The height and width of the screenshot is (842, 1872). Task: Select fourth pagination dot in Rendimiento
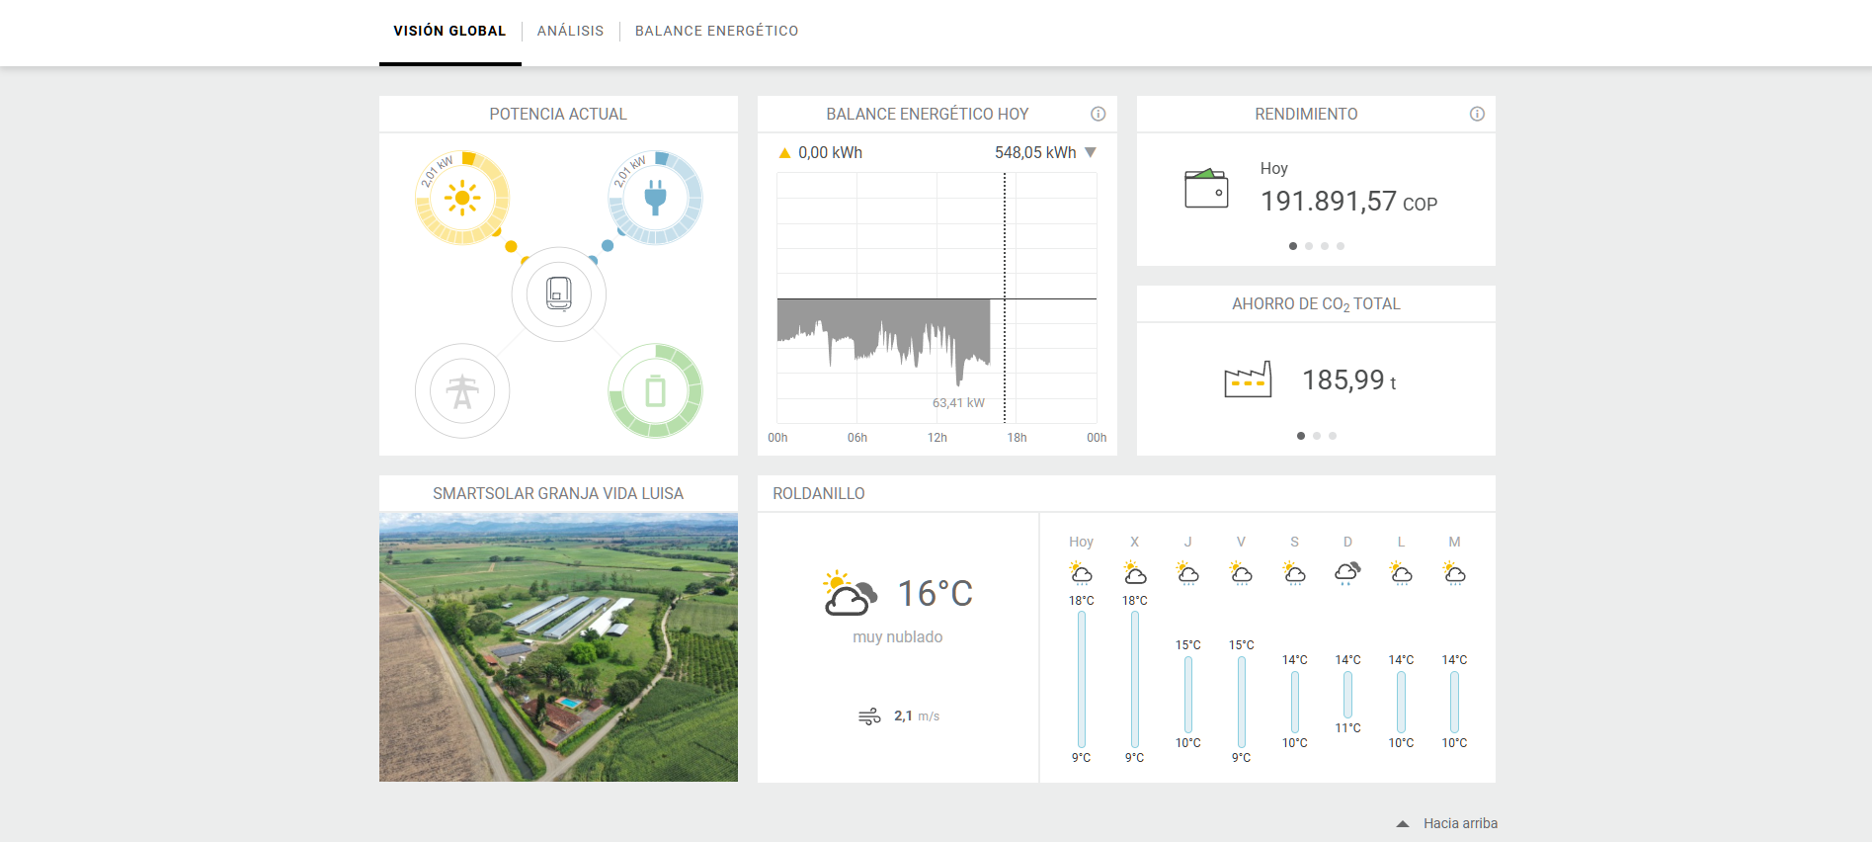pyautogui.click(x=1341, y=246)
